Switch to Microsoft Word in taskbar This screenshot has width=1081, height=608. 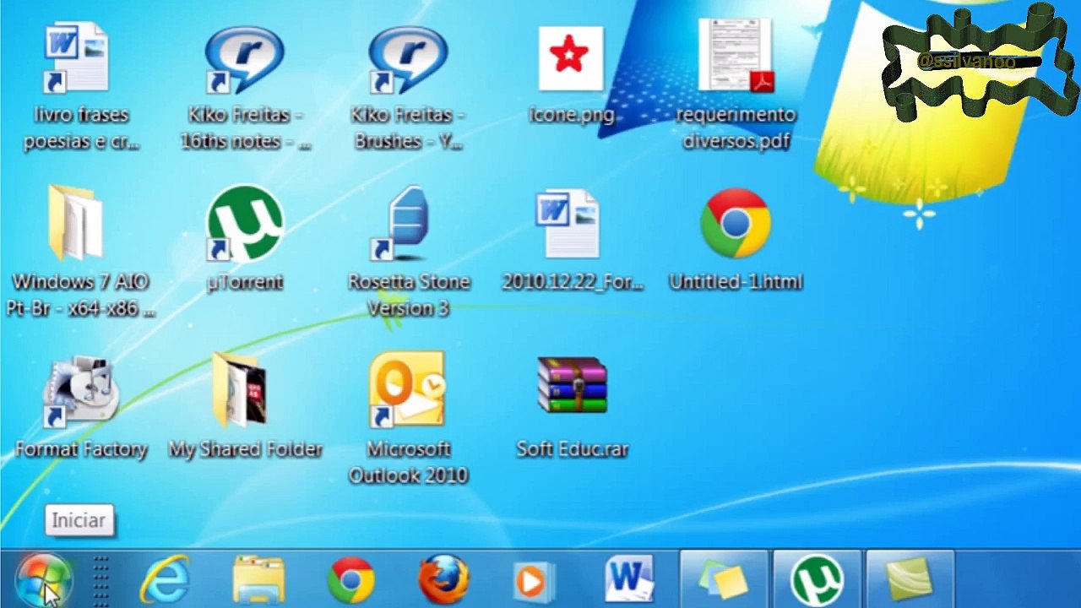(x=629, y=580)
